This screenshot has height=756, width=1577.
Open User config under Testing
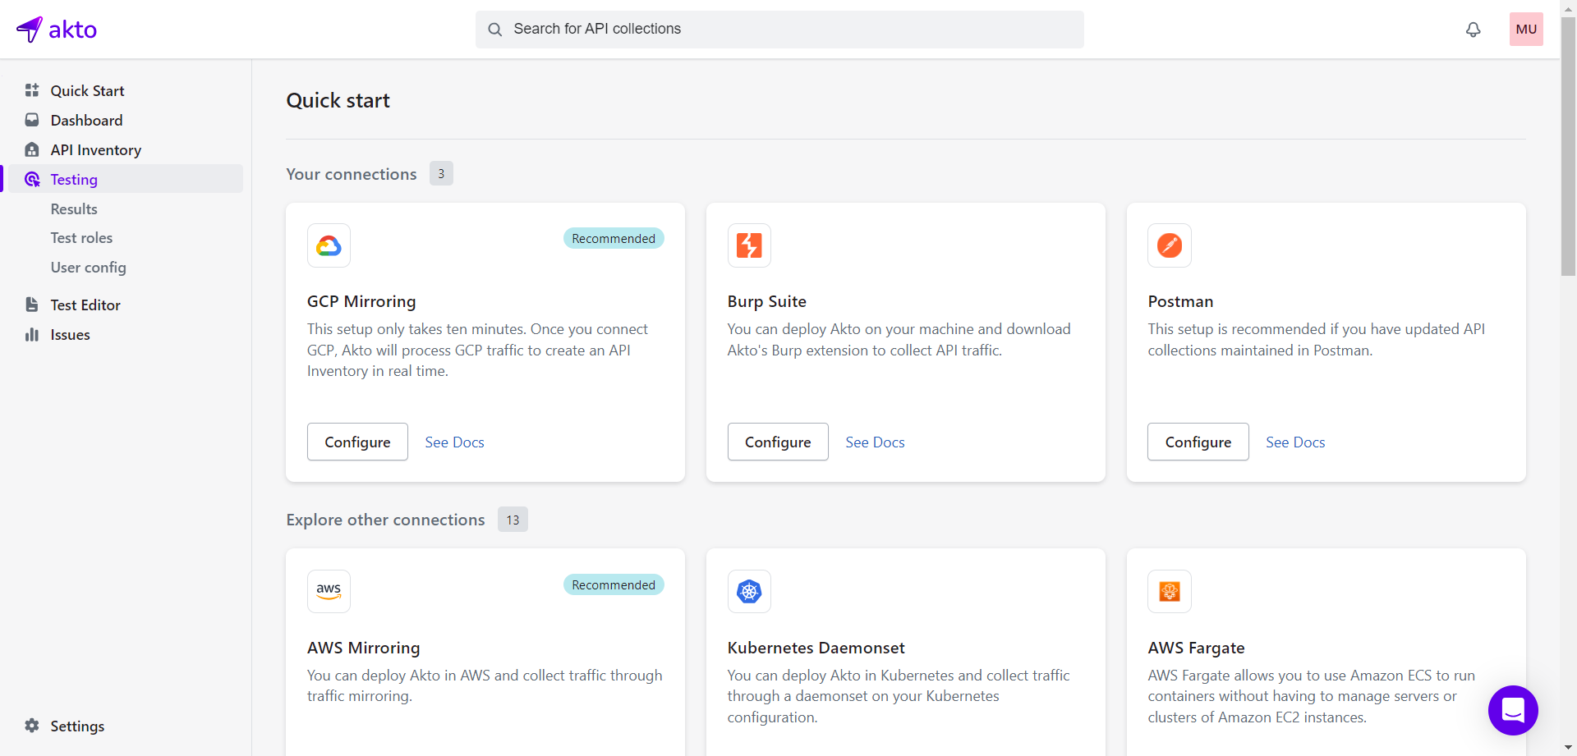point(88,268)
